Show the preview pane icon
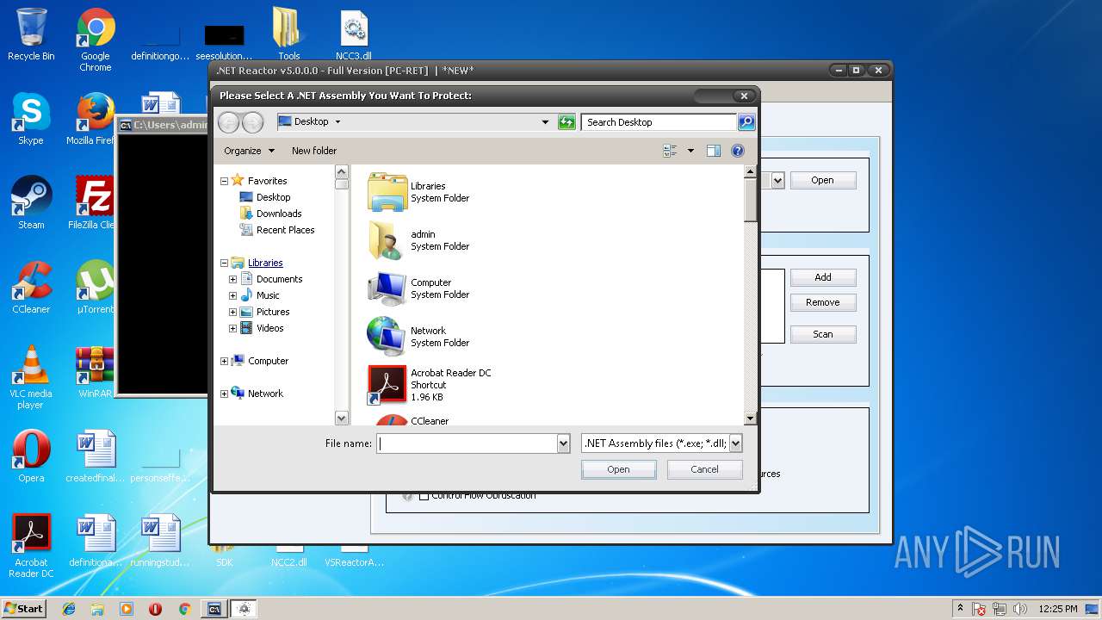Image resolution: width=1102 pixels, height=620 pixels. (713, 151)
